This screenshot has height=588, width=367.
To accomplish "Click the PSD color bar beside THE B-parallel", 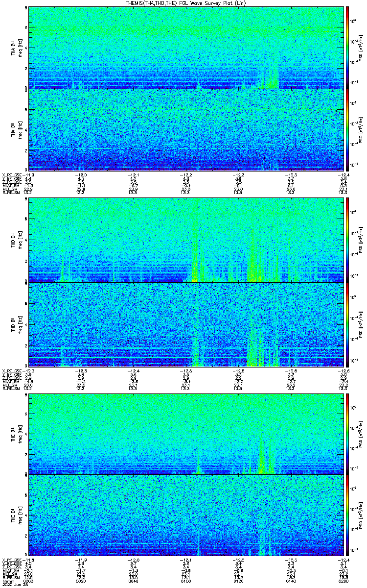I will (x=348, y=515).
